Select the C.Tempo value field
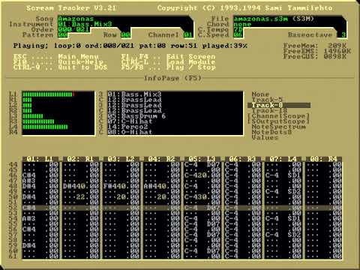The height and width of the screenshot is (270, 360). [x=238, y=29]
